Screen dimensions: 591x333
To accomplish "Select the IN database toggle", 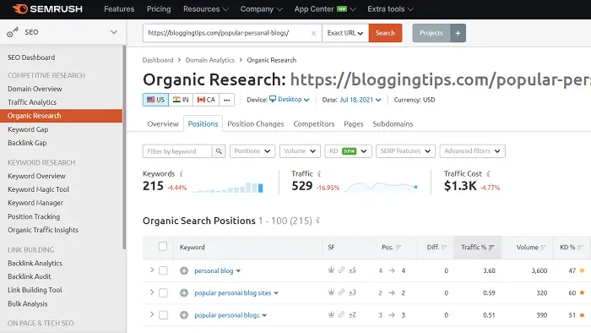I will click(x=181, y=100).
